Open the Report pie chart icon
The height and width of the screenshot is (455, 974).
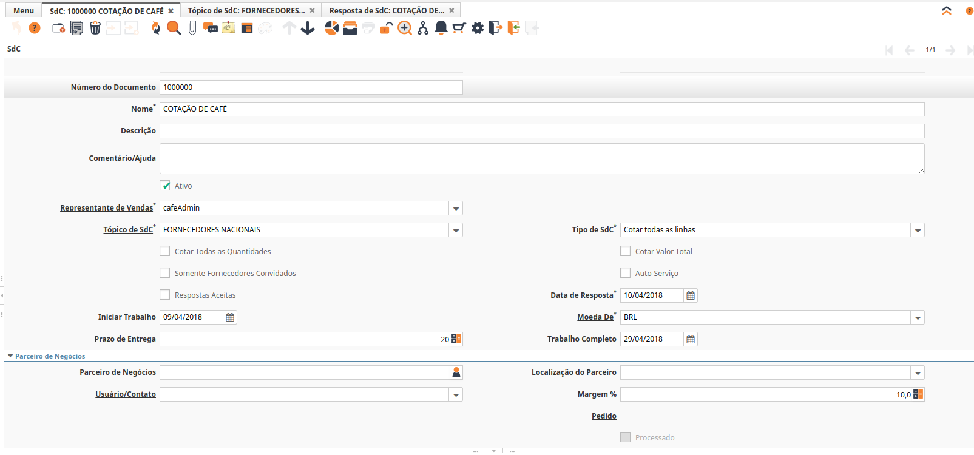331,28
